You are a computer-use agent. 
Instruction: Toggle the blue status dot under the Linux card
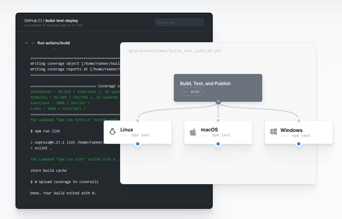click(x=137, y=144)
